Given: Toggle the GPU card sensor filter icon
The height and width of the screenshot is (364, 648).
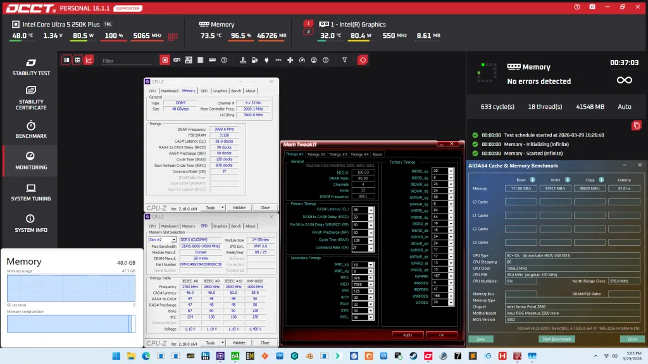Looking at the screenshot, I should 177,60.
